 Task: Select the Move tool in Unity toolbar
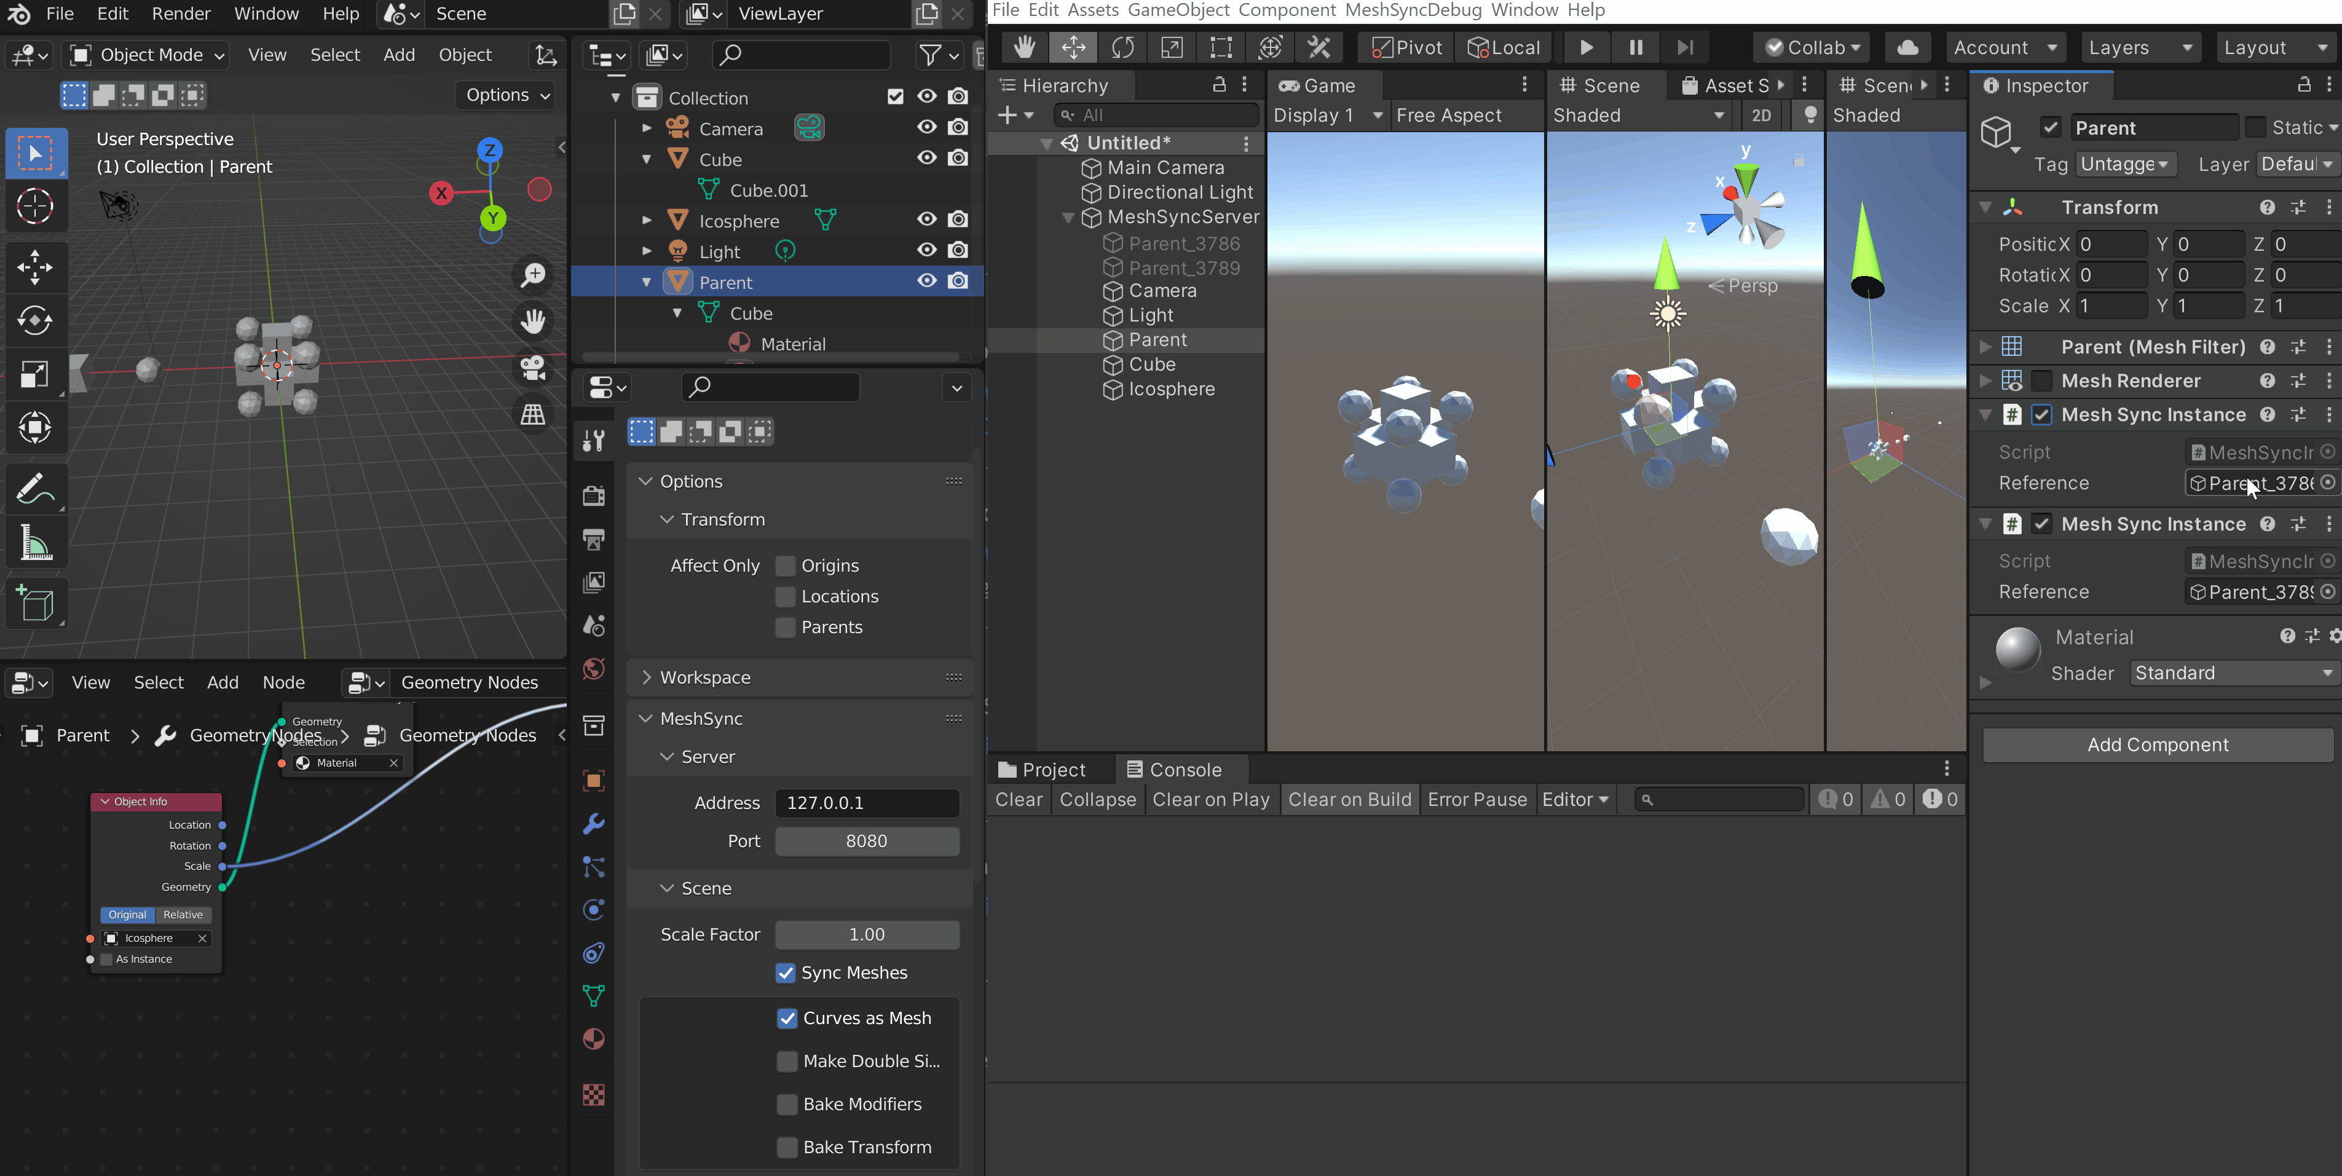(1074, 47)
